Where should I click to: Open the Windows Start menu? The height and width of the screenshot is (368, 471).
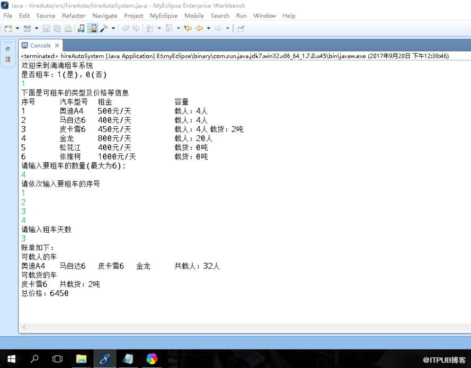pos(12,358)
